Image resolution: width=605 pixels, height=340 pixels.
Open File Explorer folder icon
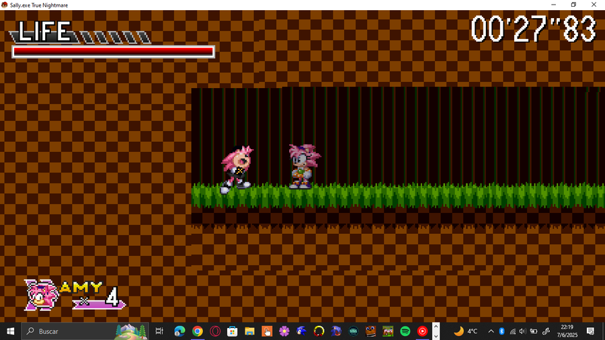click(249, 331)
